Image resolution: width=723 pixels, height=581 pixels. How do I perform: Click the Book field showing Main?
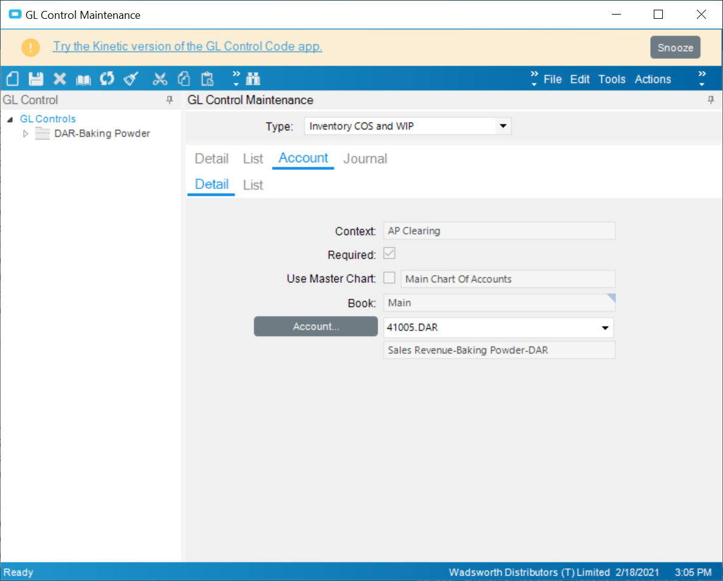(499, 303)
